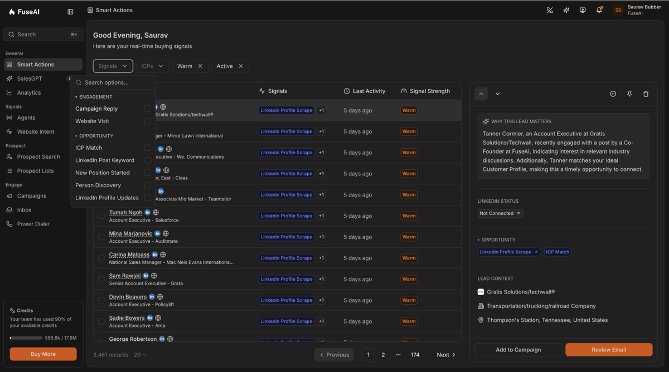The image size is (669, 372).
Task: Check the LinkedIn Profile Updates option
Action: 147,198
